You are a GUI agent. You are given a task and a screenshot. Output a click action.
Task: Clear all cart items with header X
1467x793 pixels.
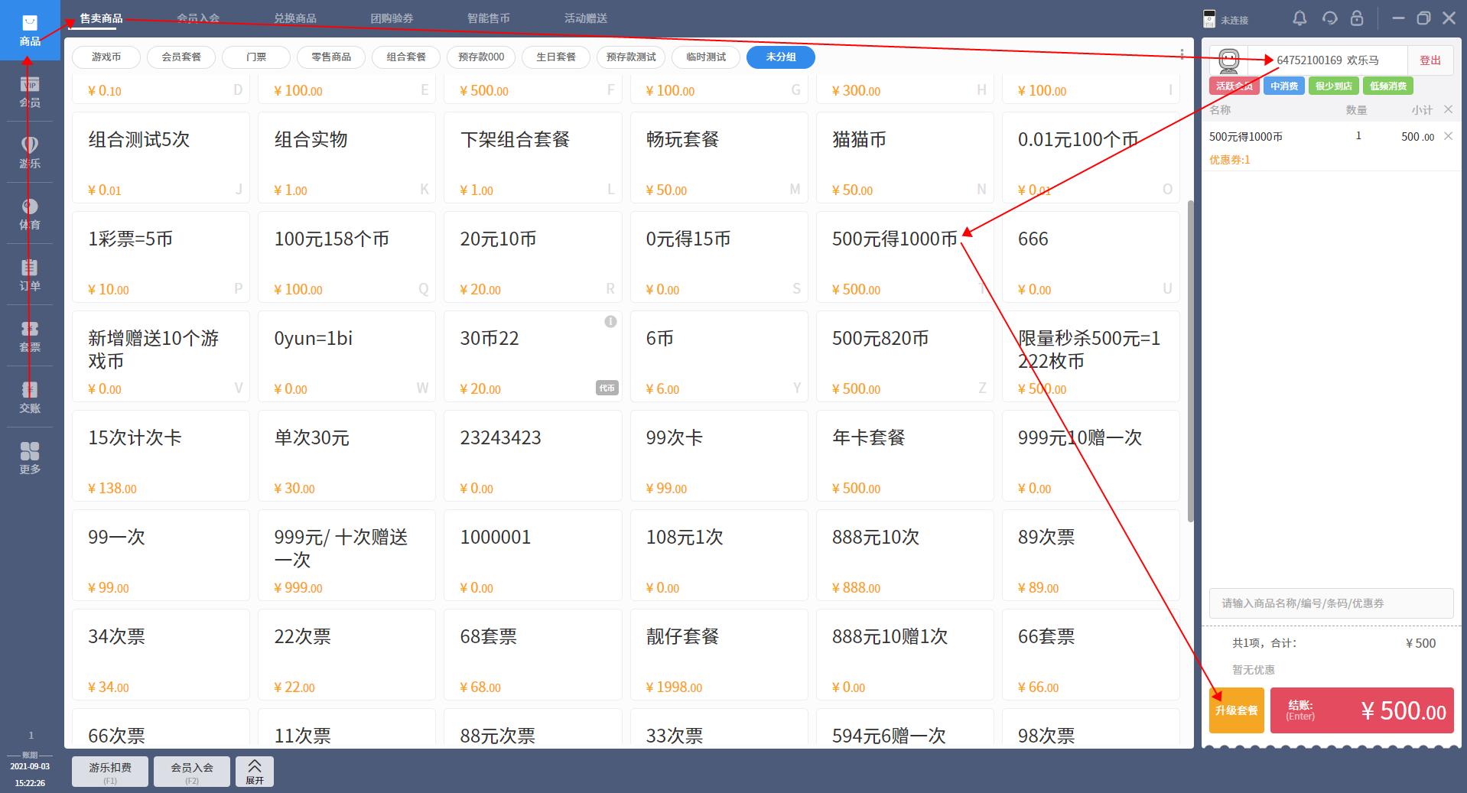[1448, 109]
